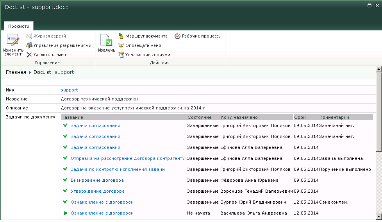The width and height of the screenshot is (382, 222).
Task: Select the Просмотр ribbon tab
Action: pos(19,26)
